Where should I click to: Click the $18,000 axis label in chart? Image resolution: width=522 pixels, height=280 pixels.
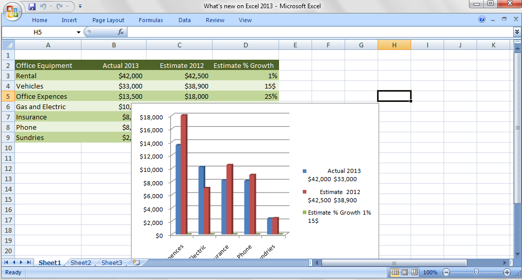(x=151, y=117)
